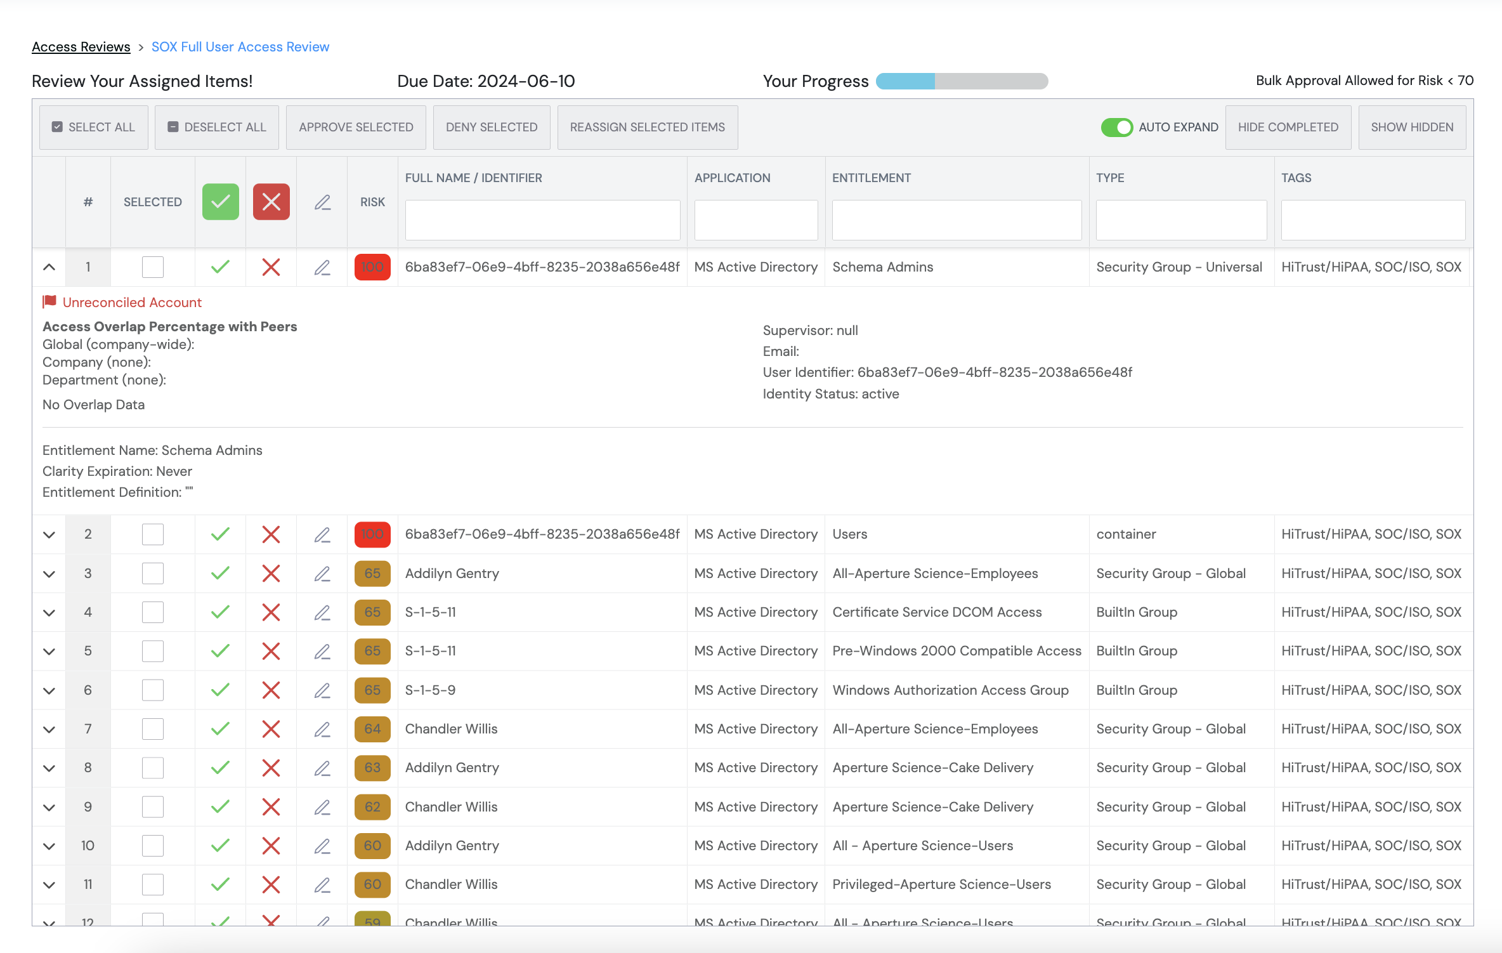Edit Windows Authorization Access Group row

coord(322,690)
